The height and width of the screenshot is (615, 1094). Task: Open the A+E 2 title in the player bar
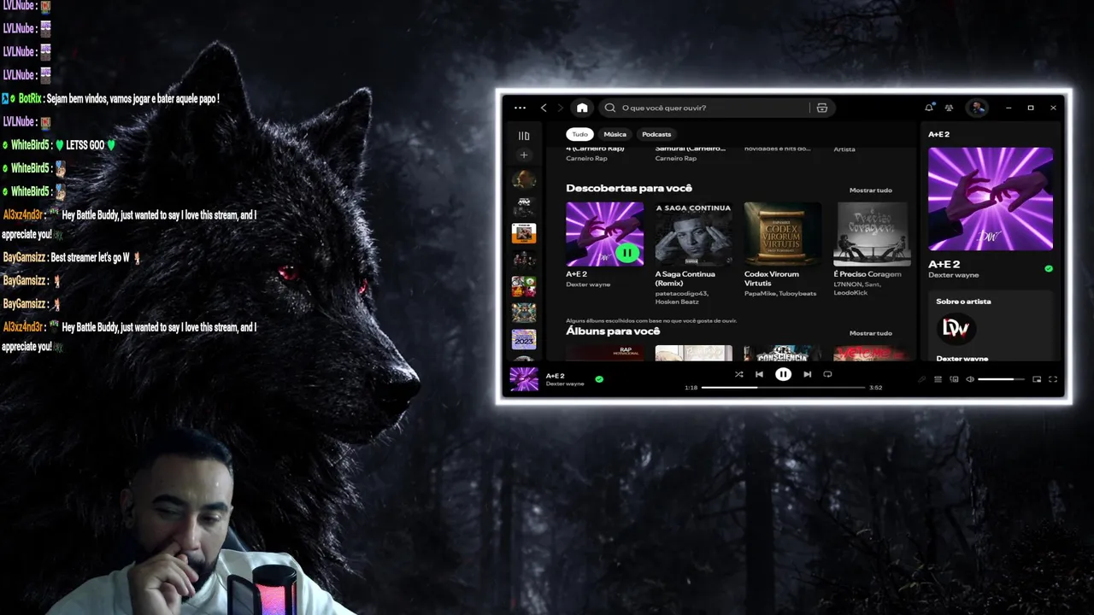click(x=555, y=376)
